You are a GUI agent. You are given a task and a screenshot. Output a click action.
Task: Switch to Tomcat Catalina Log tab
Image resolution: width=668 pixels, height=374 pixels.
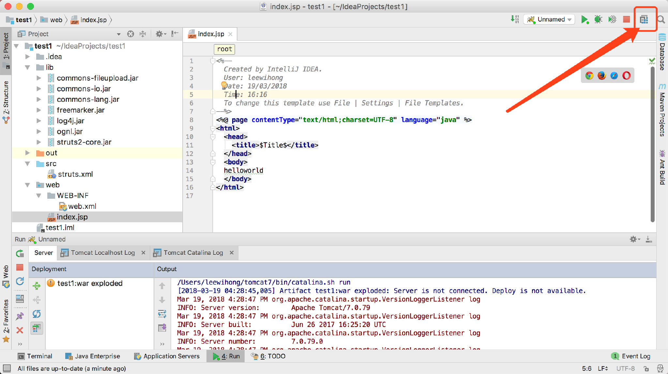[193, 253]
